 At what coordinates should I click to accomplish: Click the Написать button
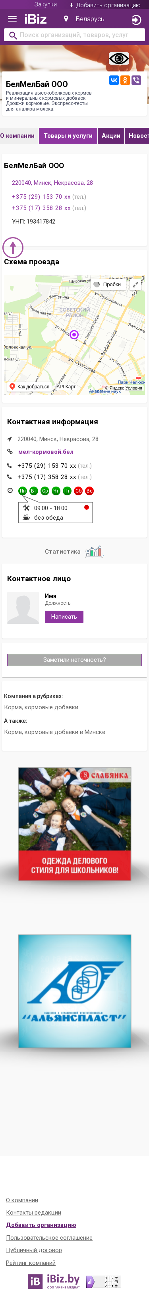tap(64, 617)
